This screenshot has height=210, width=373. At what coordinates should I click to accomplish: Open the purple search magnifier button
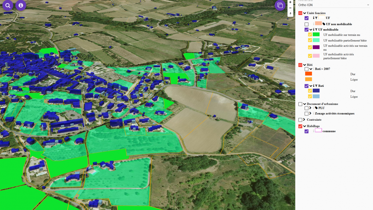tap(8, 5)
